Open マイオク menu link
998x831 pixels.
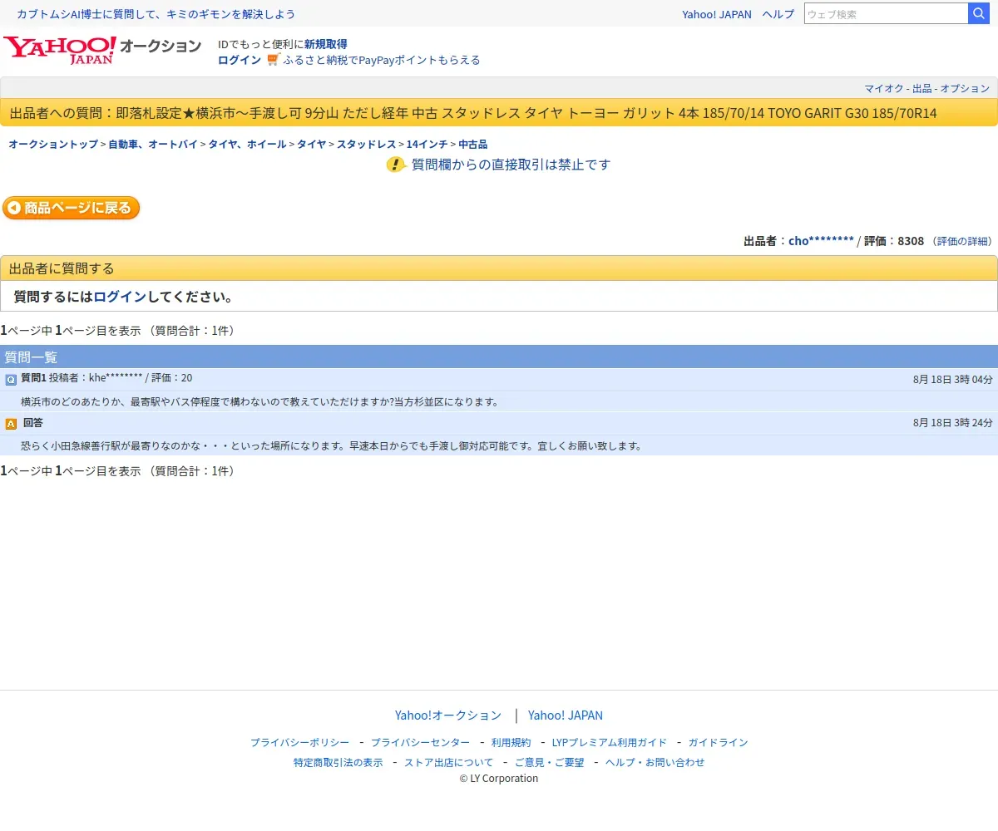(x=884, y=88)
